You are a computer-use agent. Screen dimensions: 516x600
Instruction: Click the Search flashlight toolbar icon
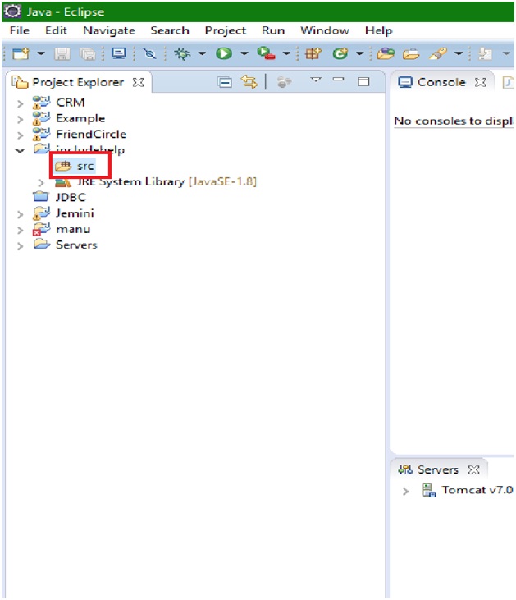point(438,53)
